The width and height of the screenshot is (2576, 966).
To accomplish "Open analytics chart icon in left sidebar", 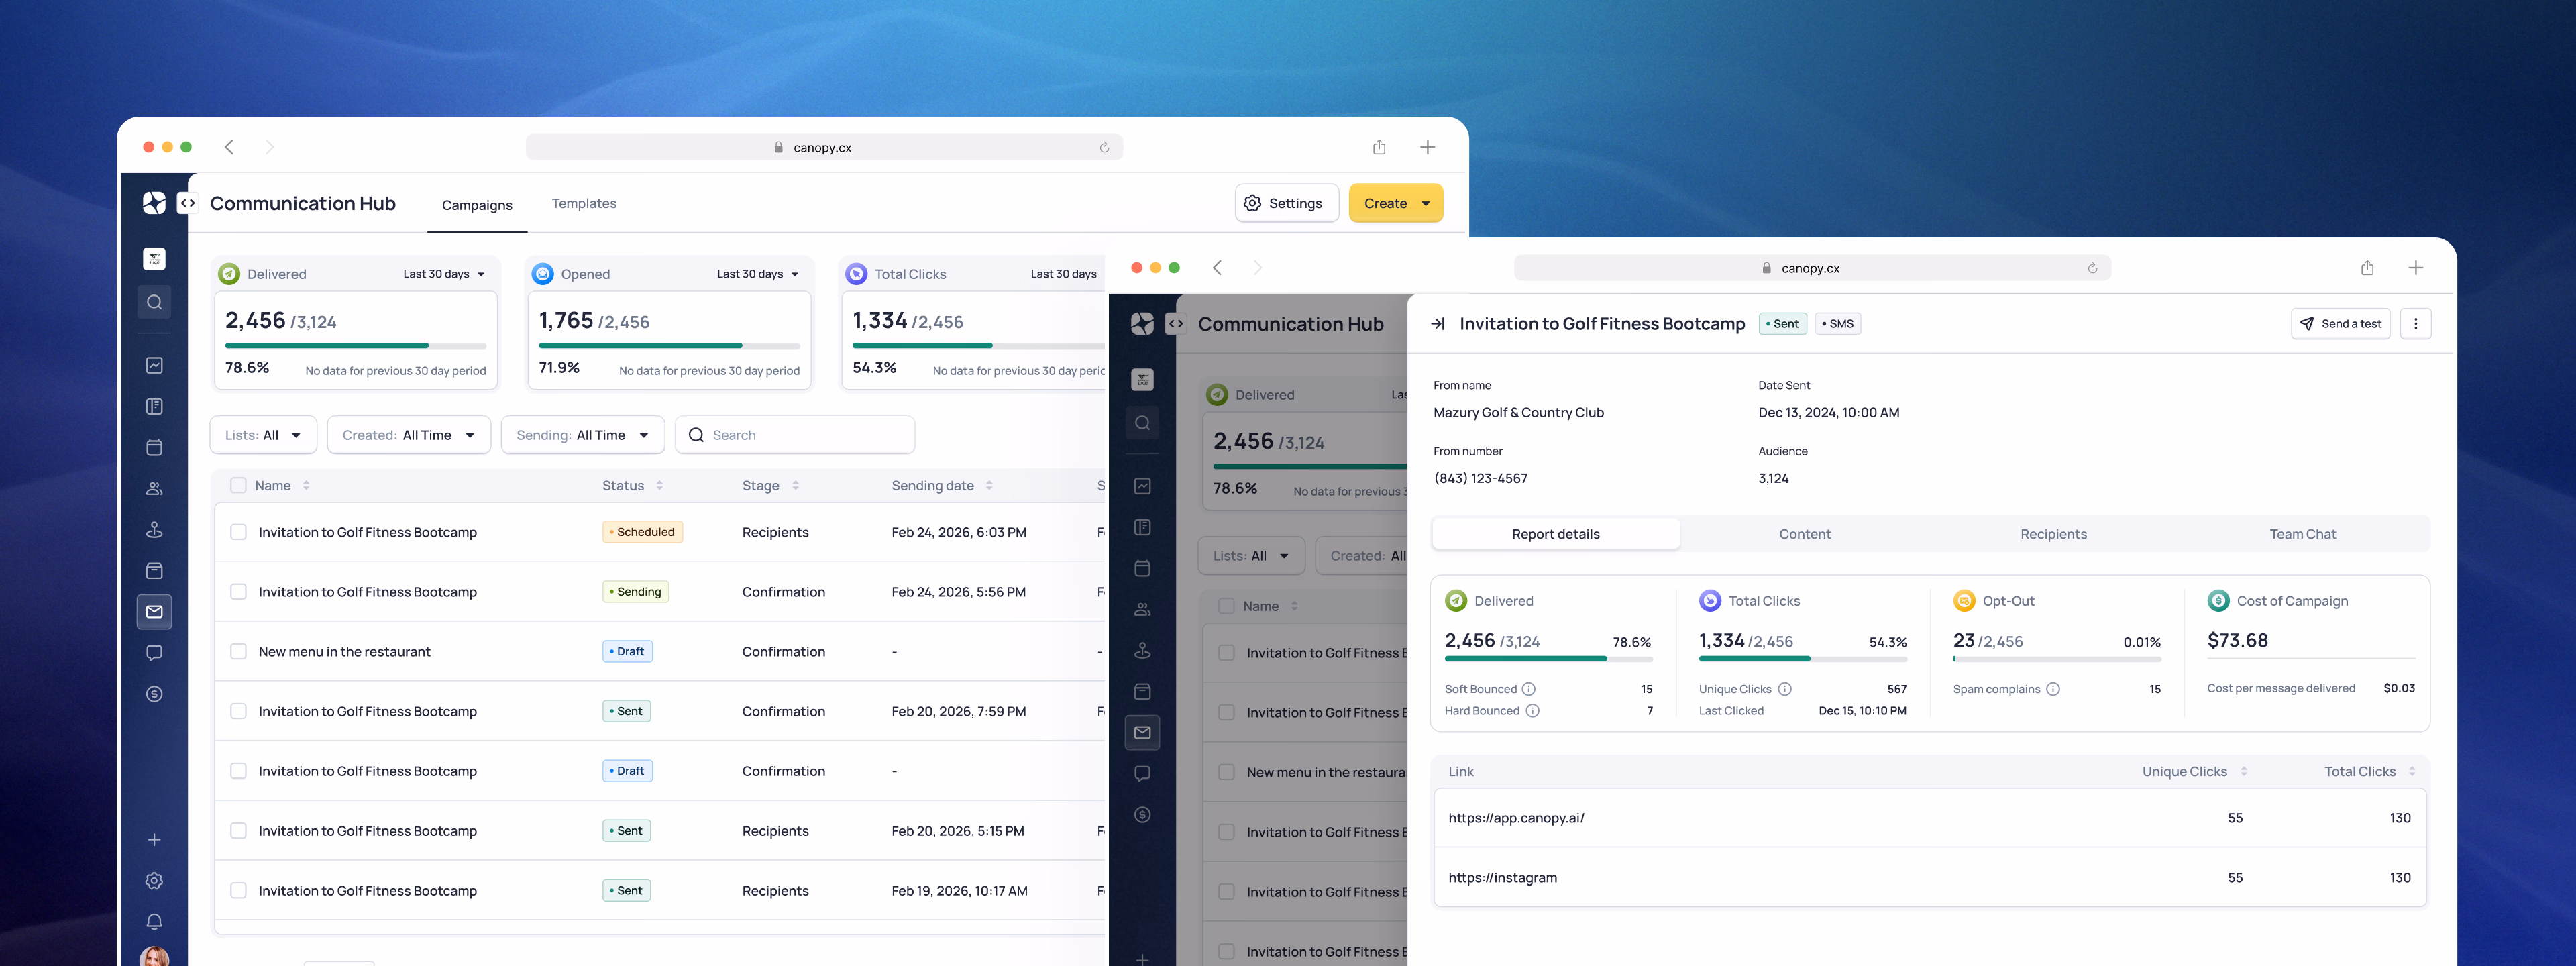I will pos(154,365).
